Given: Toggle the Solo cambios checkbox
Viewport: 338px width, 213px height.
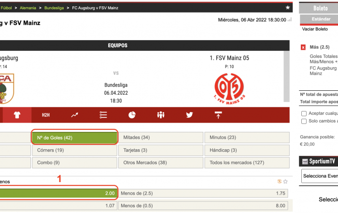Looking at the screenshot, I should click(x=304, y=121).
